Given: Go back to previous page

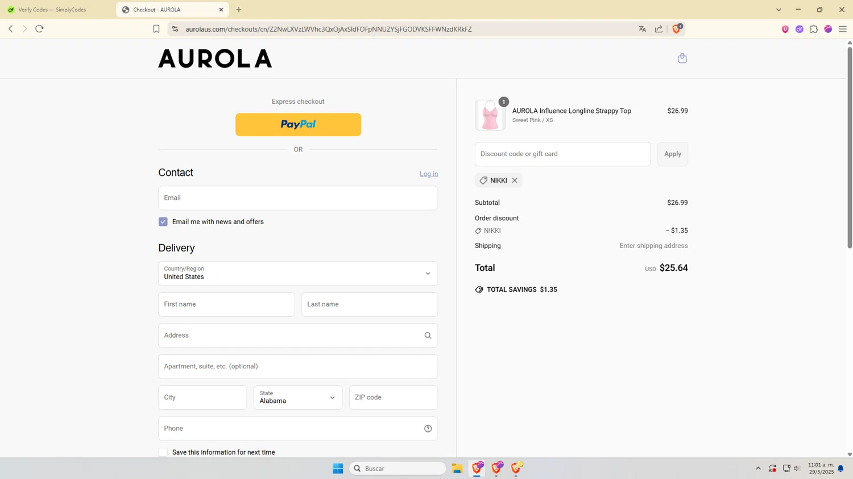Looking at the screenshot, I should coord(10,29).
